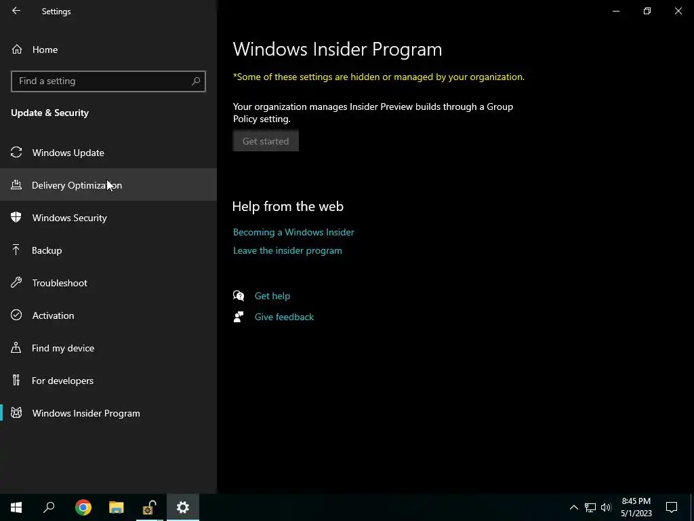The image size is (694, 521).
Task: Select For developers in the sidebar
Action: click(x=108, y=380)
